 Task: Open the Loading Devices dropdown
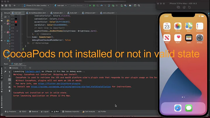tap(78, 6)
